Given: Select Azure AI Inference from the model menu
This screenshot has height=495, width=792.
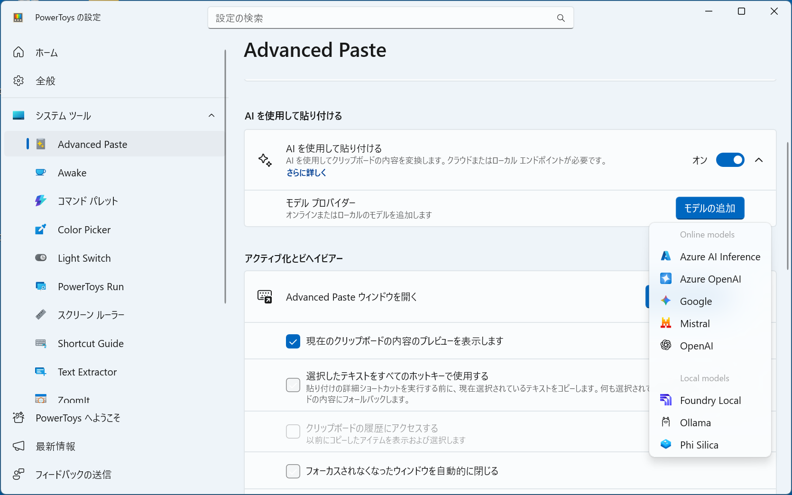Looking at the screenshot, I should point(710,257).
